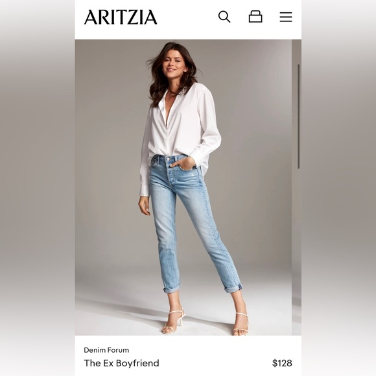376x376 pixels.
Task: Click the grey studio backdrop beside the model
Action: click(108, 168)
